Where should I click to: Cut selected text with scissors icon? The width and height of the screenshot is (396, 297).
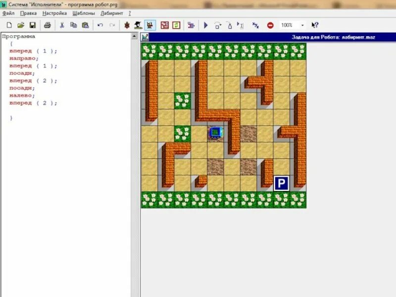point(62,25)
